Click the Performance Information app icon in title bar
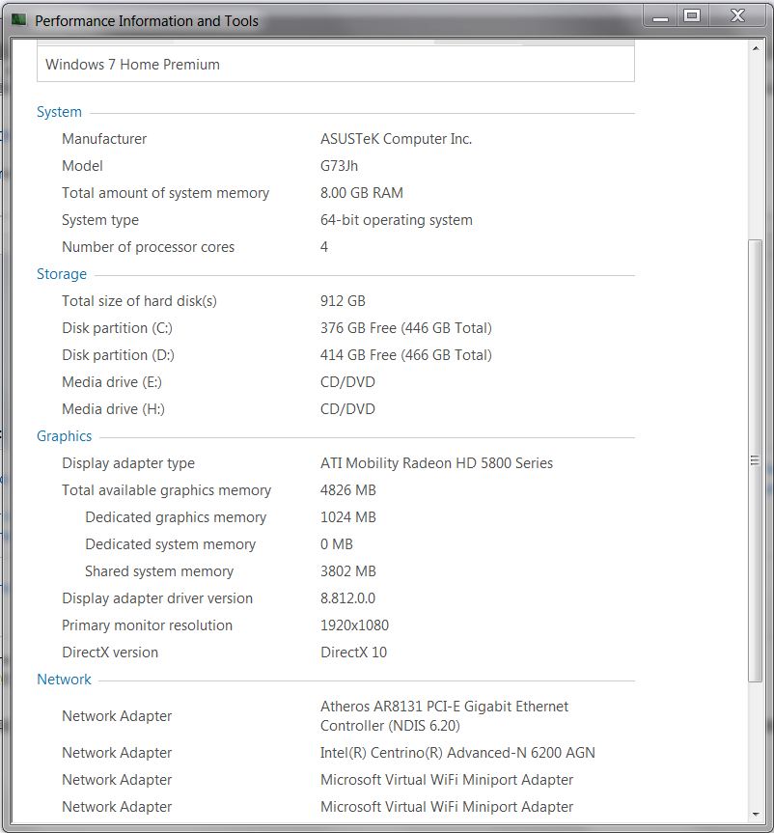 [x=18, y=20]
